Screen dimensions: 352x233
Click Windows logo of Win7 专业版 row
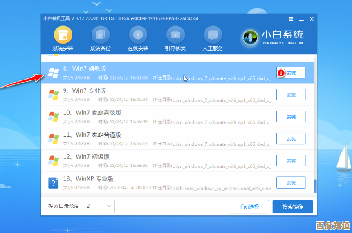(x=54, y=95)
